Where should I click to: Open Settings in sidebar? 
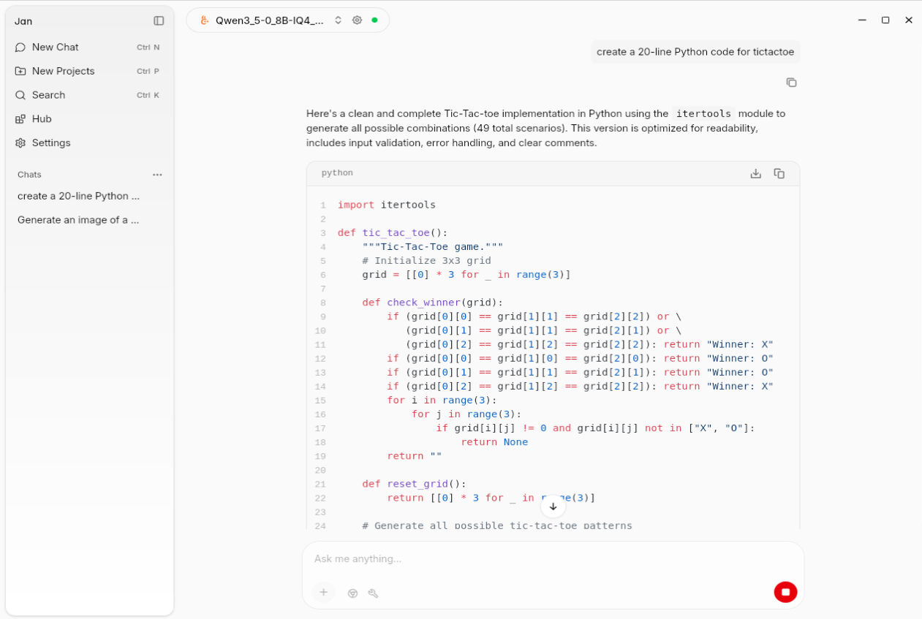click(89, 143)
